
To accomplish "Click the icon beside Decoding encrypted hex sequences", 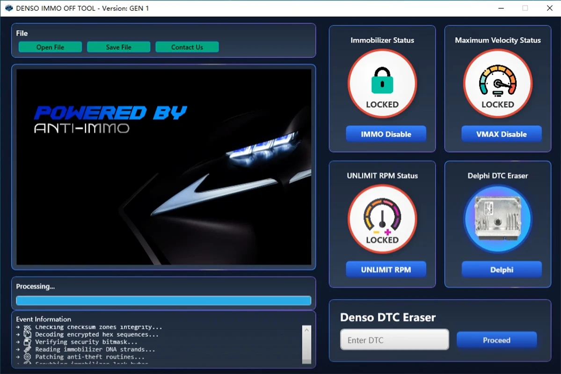I will (x=28, y=334).
